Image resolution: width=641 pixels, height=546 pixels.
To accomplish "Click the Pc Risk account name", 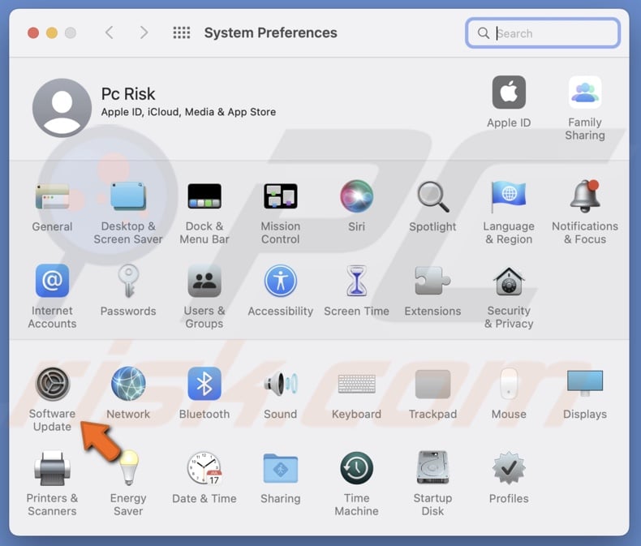I will tap(128, 94).
